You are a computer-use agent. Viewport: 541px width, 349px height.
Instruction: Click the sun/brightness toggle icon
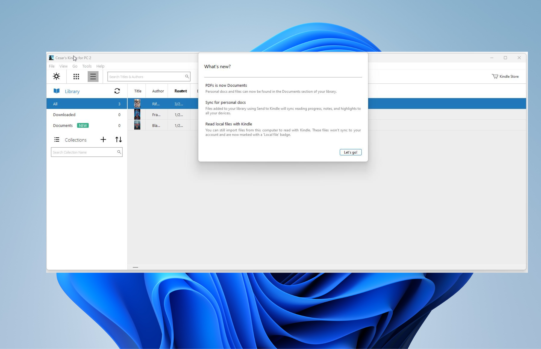click(x=56, y=76)
